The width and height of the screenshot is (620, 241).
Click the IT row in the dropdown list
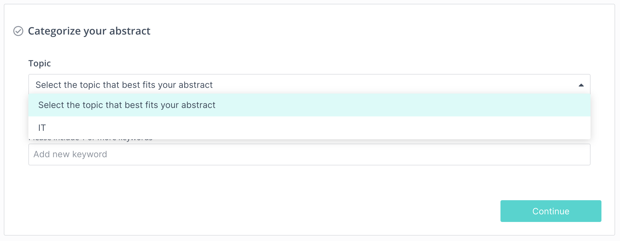[309, 128]
